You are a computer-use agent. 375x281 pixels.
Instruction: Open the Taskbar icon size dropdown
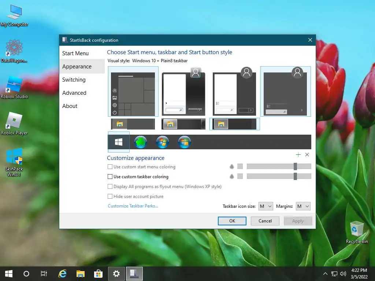pyautogui.click(x=266, y=206)
